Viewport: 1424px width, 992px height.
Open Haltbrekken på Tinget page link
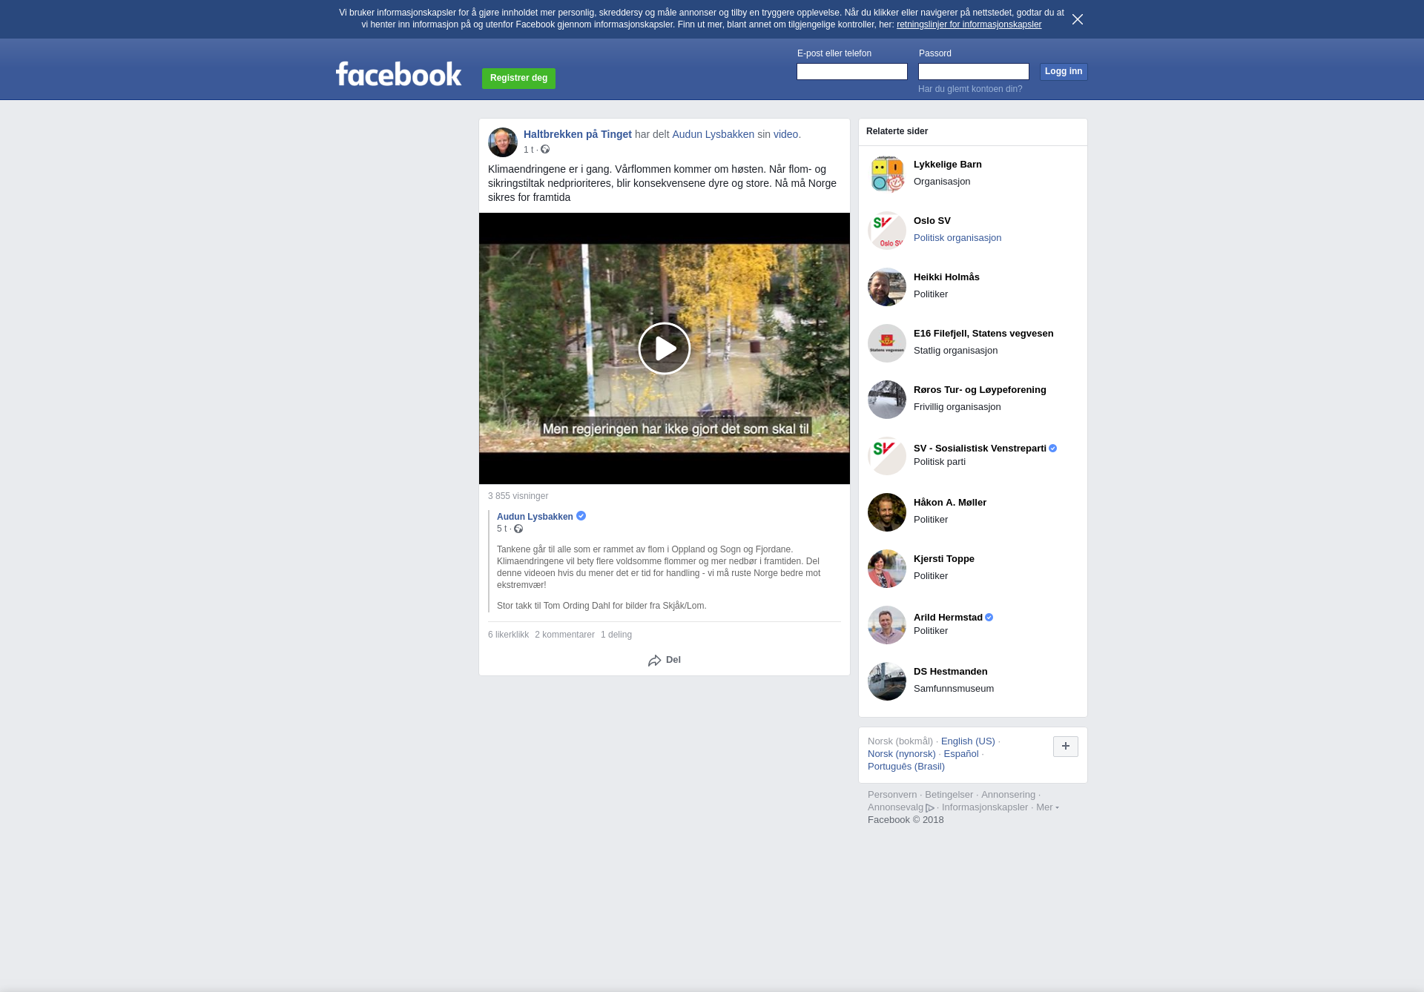pyautogui.click(x=578, y=134)
